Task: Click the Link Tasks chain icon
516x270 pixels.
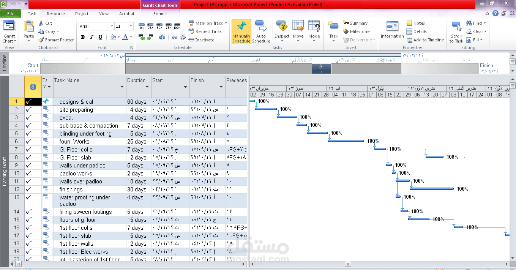Action: pyautogui.click(x=175, y=37)
